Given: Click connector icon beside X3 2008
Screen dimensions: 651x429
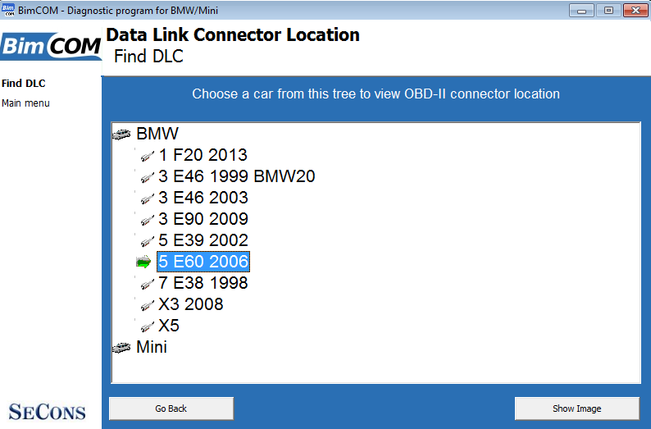Looking at the screenshot, I should (x=148, y=305).
